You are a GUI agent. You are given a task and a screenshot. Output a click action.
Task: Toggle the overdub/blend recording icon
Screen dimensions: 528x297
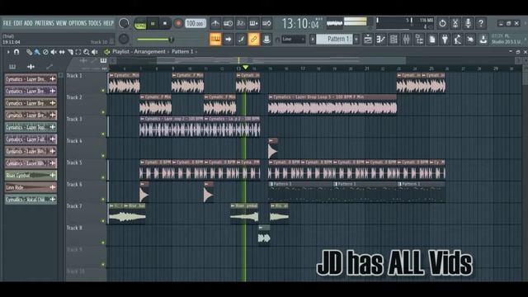(x=253, y=24)
